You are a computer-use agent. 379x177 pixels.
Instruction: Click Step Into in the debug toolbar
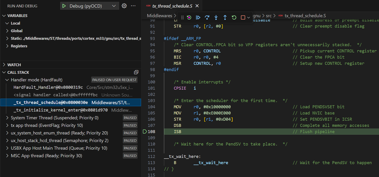pos(216,17)
